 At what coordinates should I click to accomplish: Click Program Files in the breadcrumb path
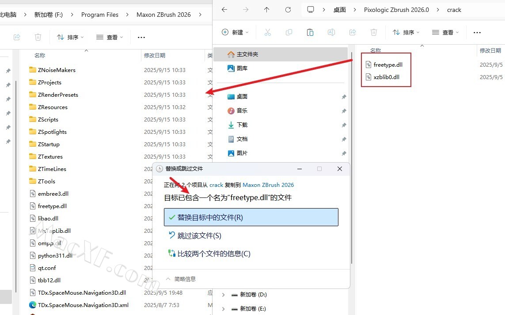coord(100,15)
